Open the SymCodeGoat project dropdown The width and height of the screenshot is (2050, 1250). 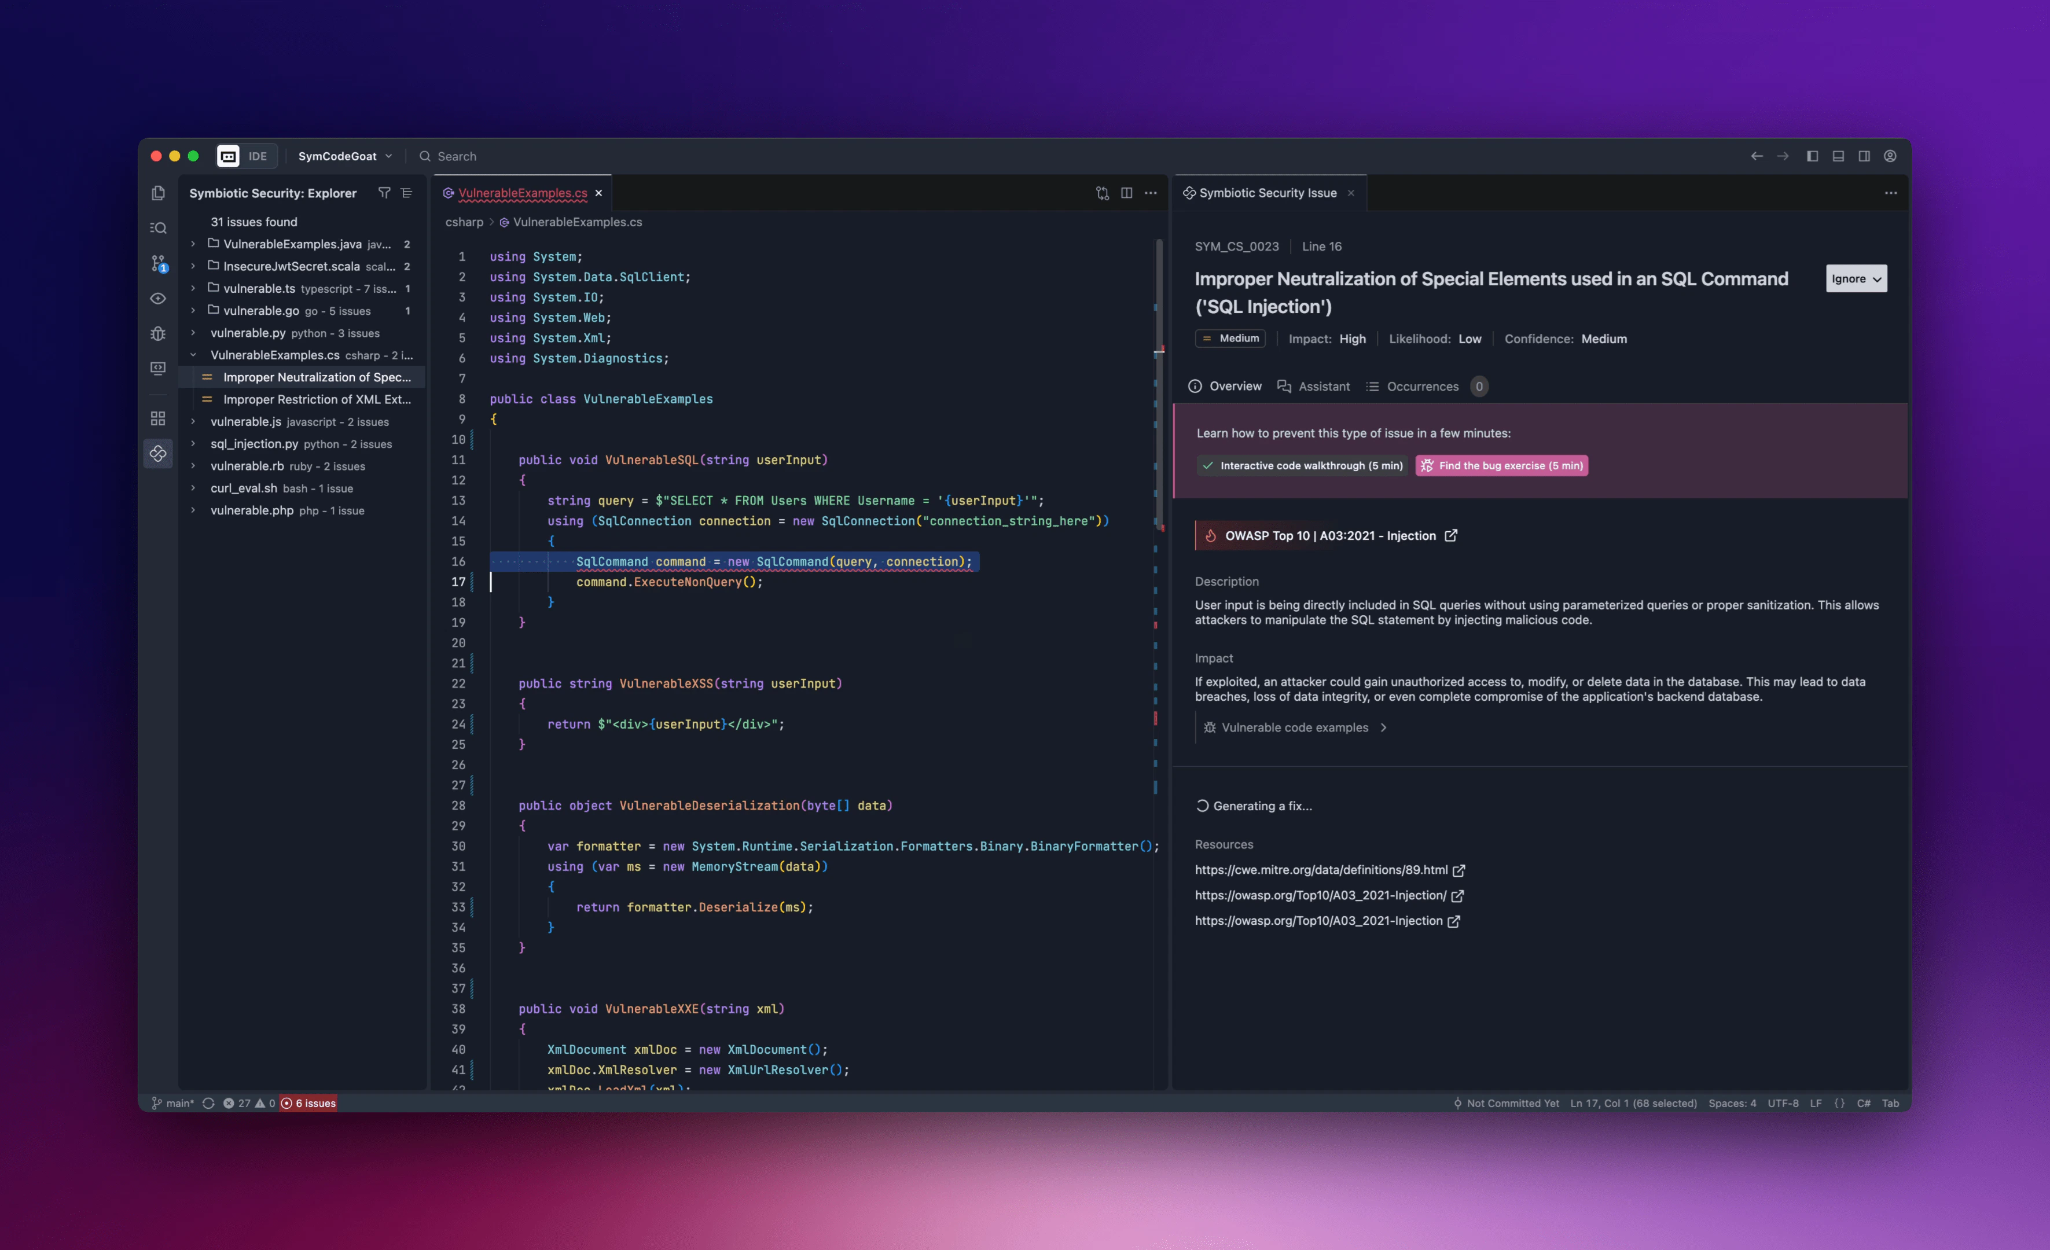[344, 156]
